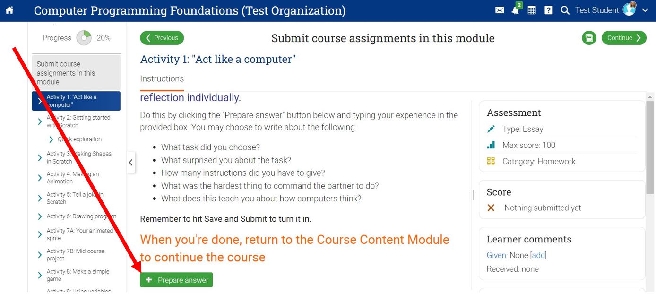Click the green module contents icon
This screenshot has height=294, width=656.
(589, 38)
